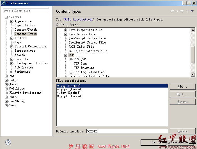Click the help question mark icon
197x149 pixels.
(x=8, y=142)
